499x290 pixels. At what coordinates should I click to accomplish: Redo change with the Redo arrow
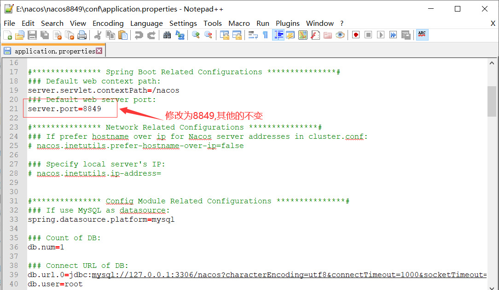tap(151, 35)
